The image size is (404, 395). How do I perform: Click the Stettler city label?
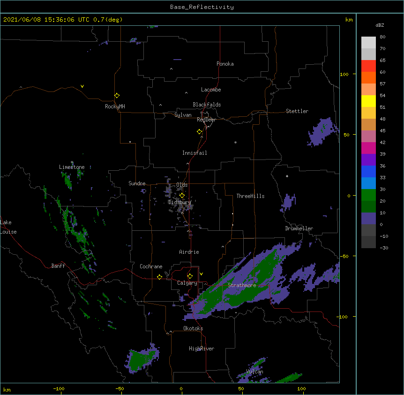point(297,111)
